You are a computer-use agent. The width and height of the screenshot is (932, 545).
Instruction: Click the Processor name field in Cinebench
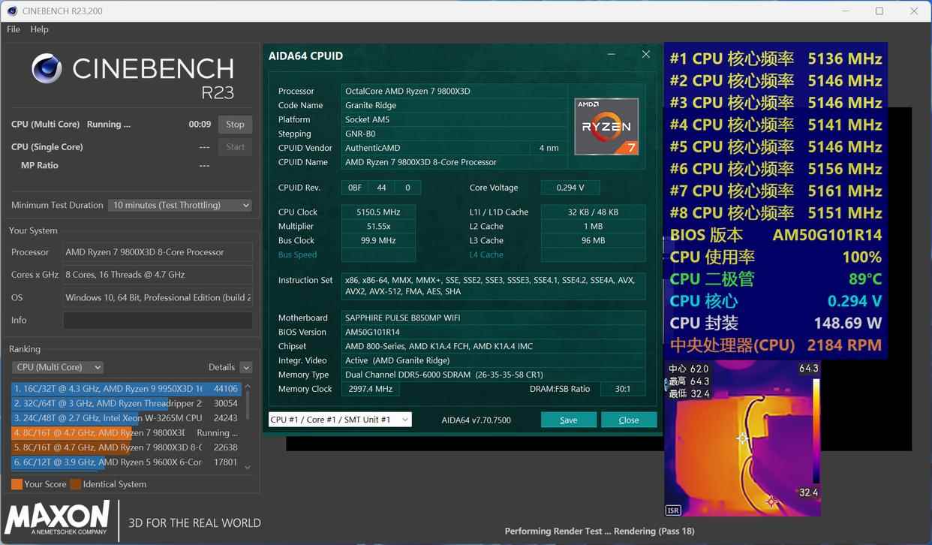pos(158,252)
